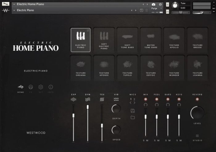Adjust the KEYS channel fader
The height and width of the screenshot is (152, 216).
pos(179,117)
